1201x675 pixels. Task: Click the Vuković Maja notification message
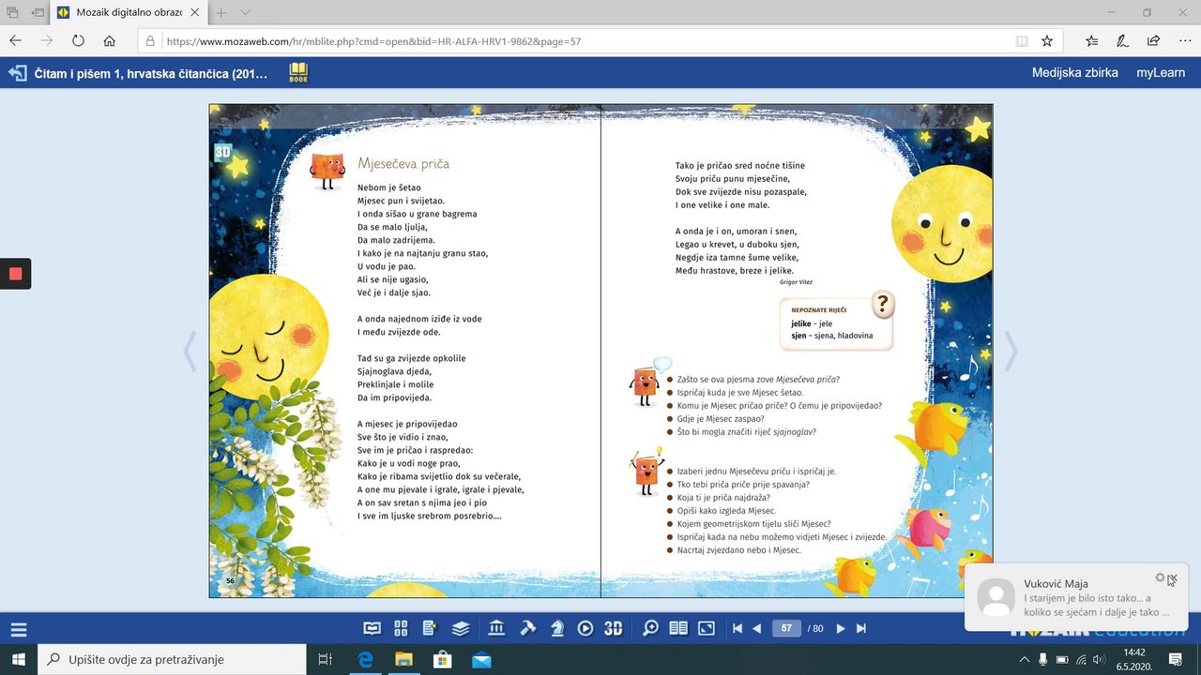[x=1076, y=597]
